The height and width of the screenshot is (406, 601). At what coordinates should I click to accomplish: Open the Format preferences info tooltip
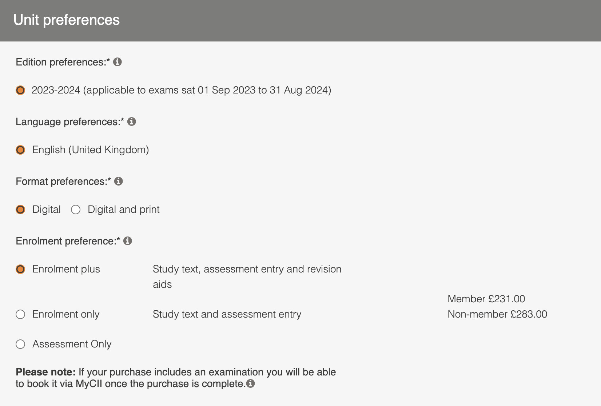(x=119, y=181)
